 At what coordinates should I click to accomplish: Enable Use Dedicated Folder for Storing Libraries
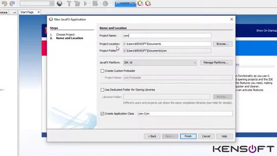[x=102, y=90]
